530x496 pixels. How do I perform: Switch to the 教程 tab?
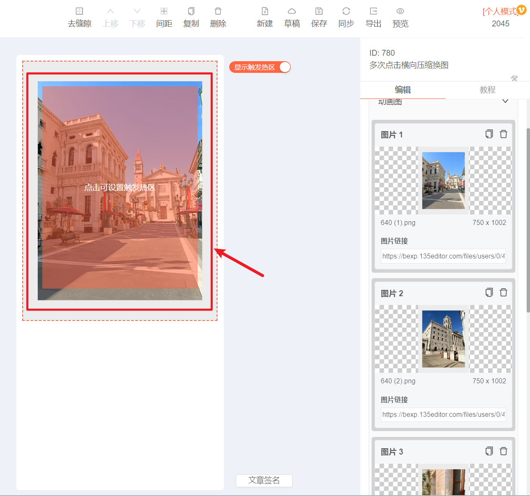click(x=487, y=90)
